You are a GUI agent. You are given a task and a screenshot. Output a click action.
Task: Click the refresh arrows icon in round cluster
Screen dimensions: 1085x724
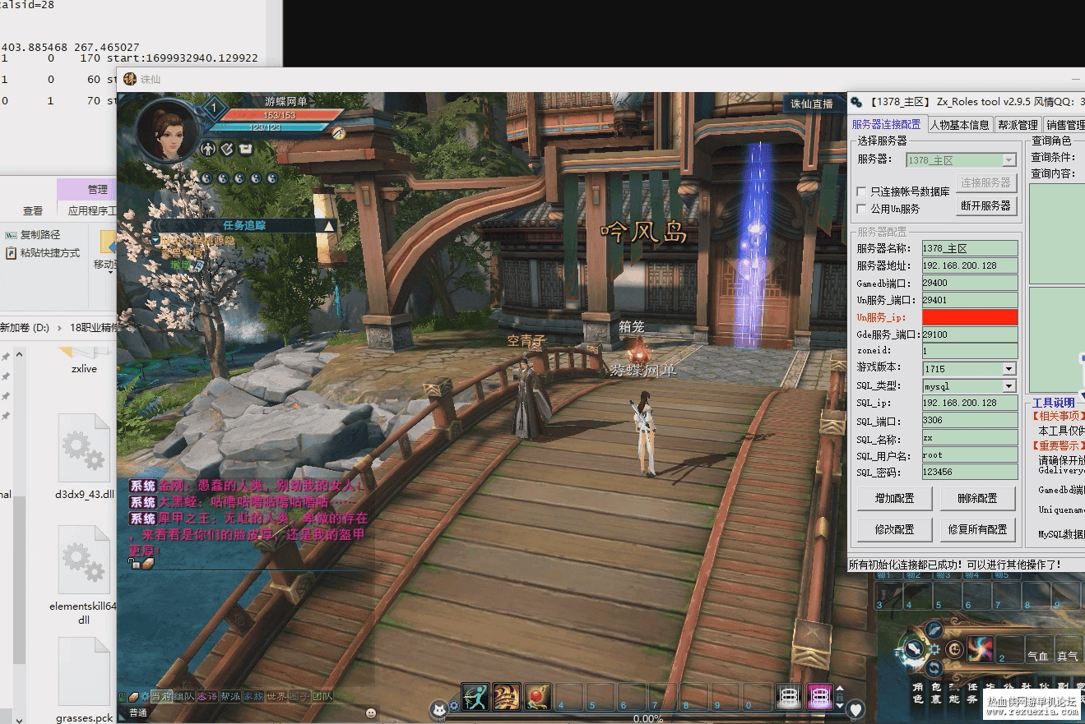(x=934, y=668)
